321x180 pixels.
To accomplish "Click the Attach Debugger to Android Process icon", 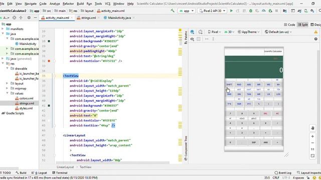I will 270,10.
